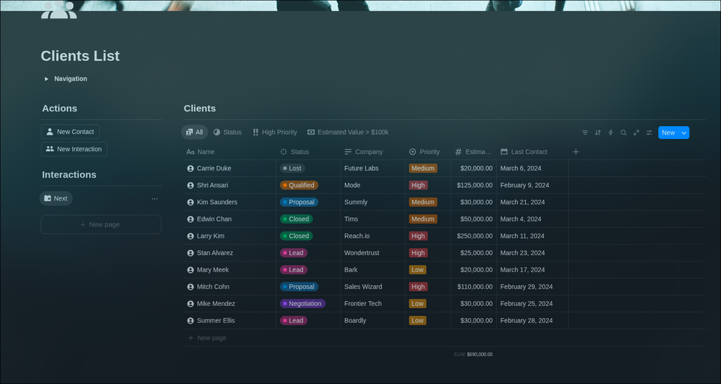Open the automations lightning icon

click(x=611, y=133)
